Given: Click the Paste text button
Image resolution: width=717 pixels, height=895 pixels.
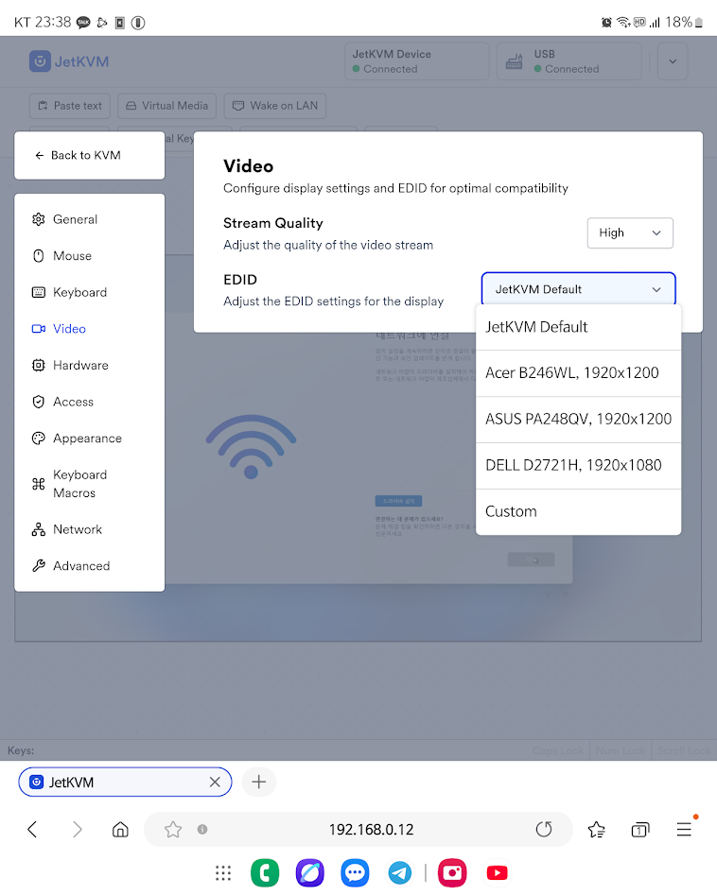Looking at the screenshot, I should 70,106.
